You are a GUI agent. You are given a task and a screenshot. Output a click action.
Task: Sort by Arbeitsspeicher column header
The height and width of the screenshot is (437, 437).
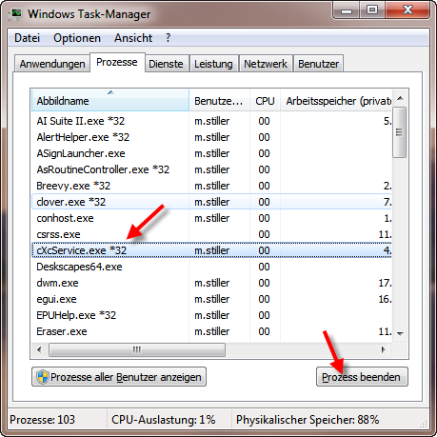point(336,101)
